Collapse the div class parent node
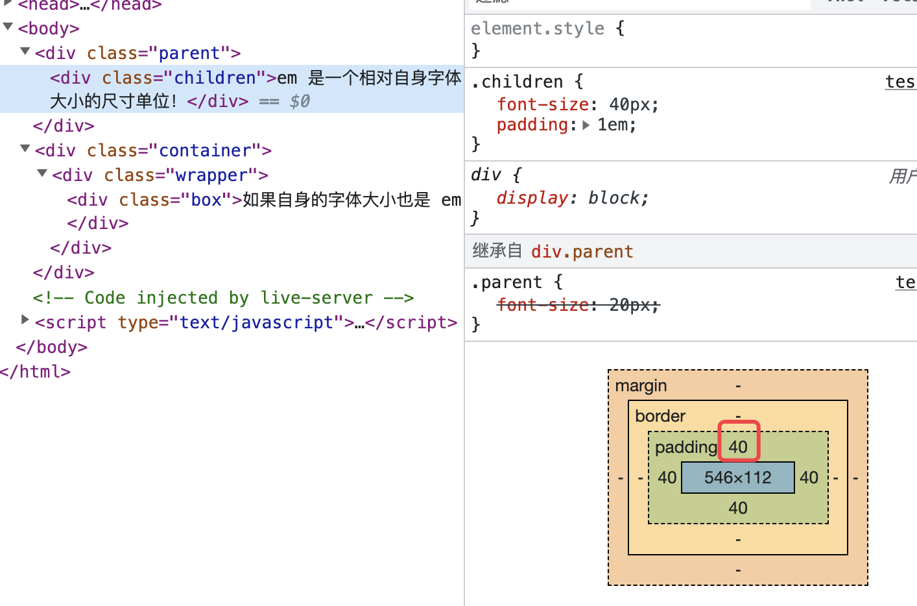Screen dimensions: 917x606 [25, 51]
